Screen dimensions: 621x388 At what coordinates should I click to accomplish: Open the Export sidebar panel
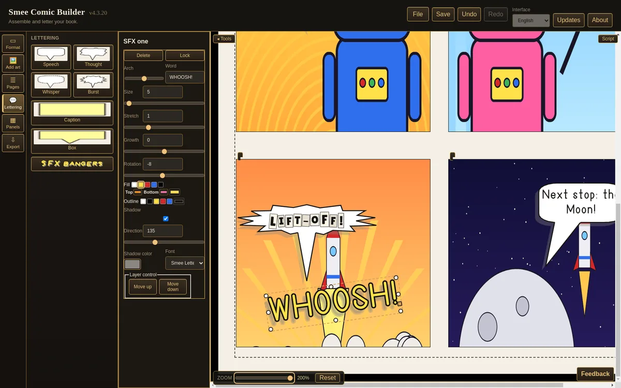(x=13, y=143)
